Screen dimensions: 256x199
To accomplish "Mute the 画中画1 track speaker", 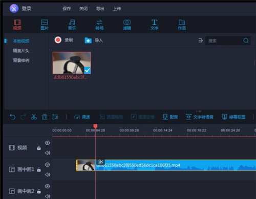I will (x=48, y=174).
